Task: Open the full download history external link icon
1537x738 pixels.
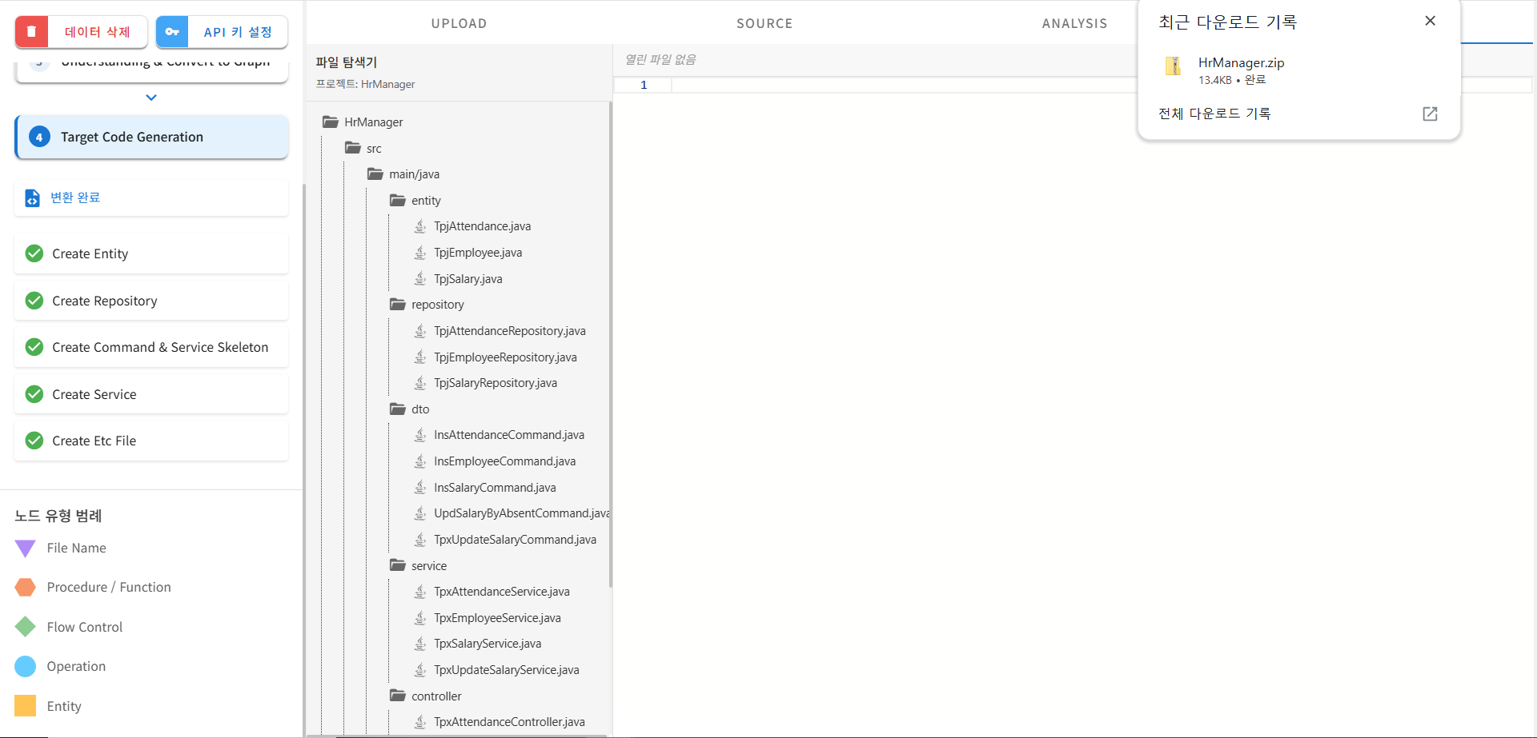Action: (1430, 114)
